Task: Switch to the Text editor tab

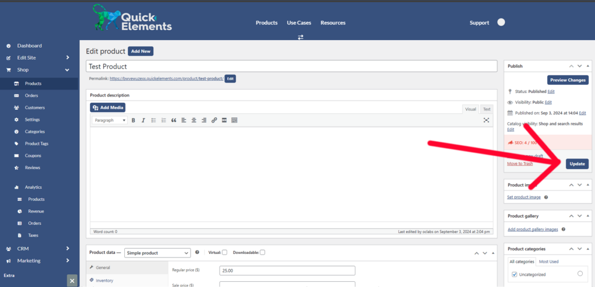Action: [x=486, y=109]
